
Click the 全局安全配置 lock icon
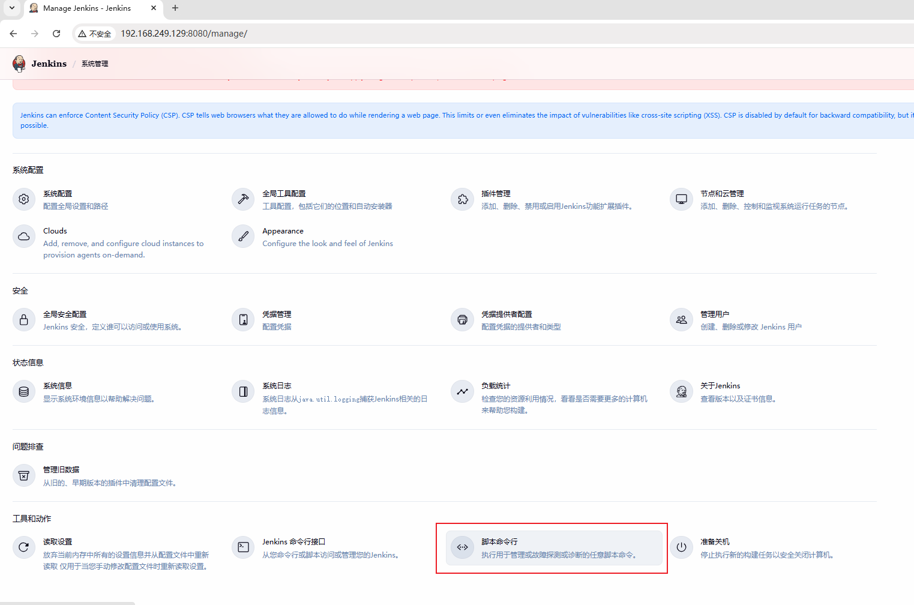point(24,320)
